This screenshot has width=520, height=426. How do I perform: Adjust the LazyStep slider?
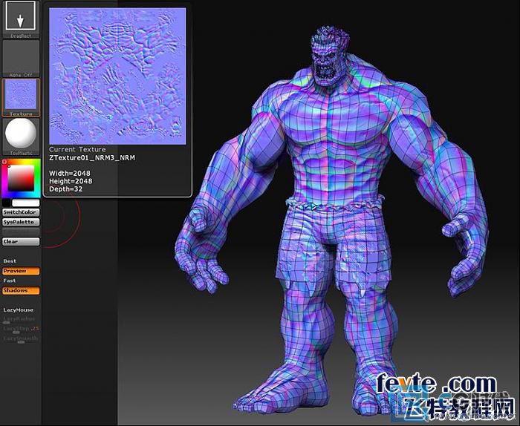(x=20, y=330)
